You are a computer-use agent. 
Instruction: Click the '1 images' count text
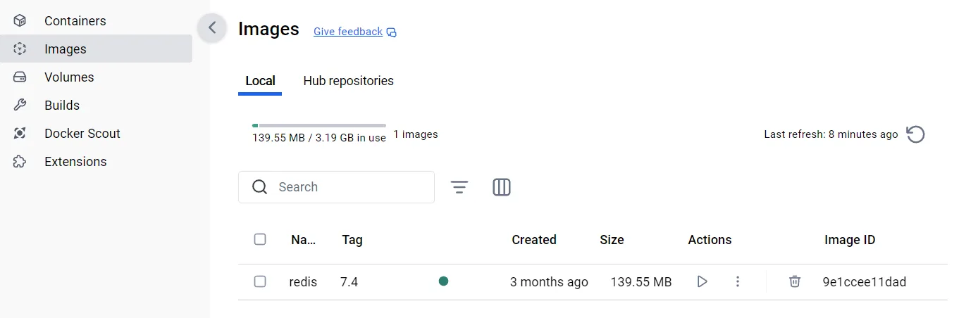coord(416,134)
